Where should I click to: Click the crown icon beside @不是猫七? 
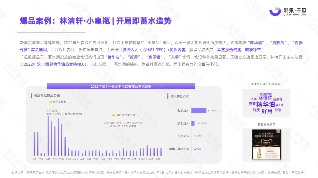click(x=51, y=102)
